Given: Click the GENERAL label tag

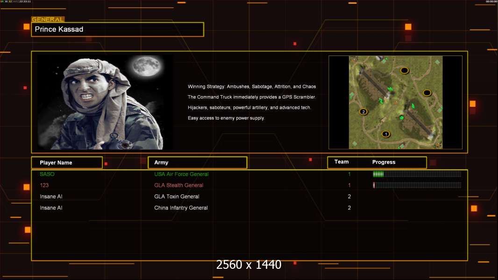Looking at the screenshot, I should tap(48, 19).
